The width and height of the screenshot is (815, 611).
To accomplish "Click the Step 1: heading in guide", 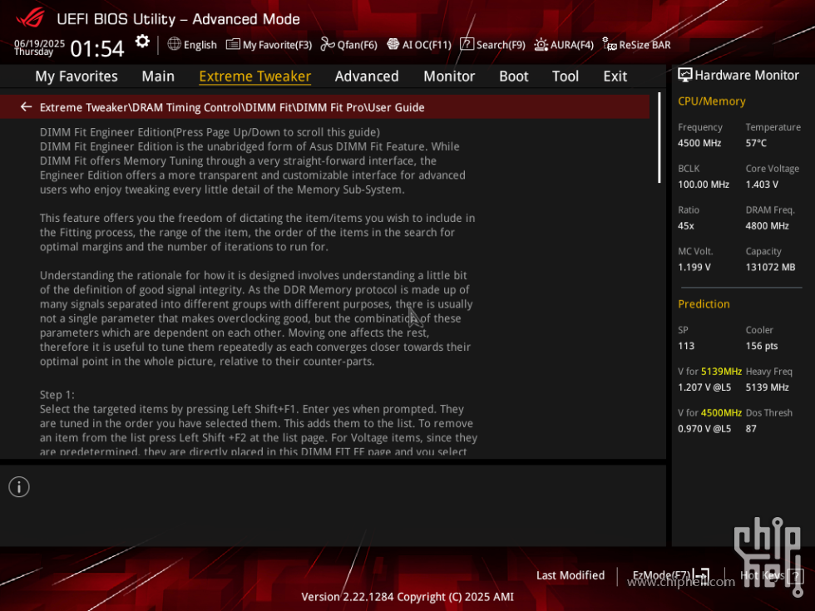I will tap(57, 395).
